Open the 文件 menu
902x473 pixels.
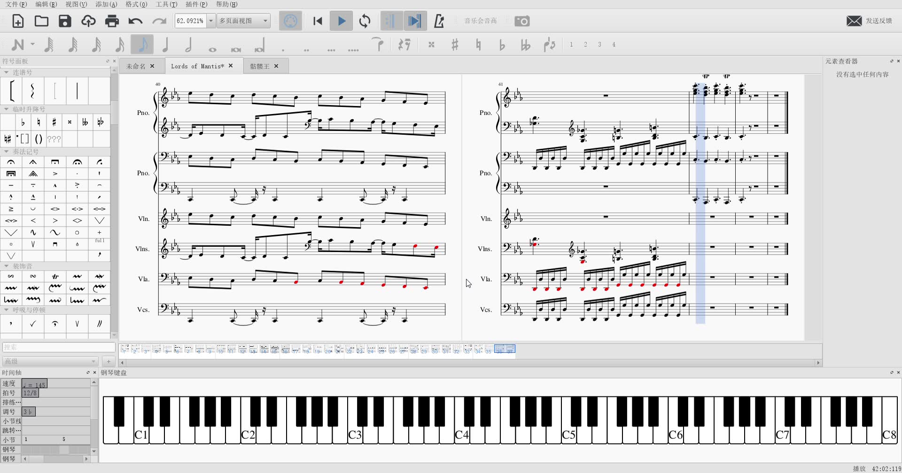point(16,4)
